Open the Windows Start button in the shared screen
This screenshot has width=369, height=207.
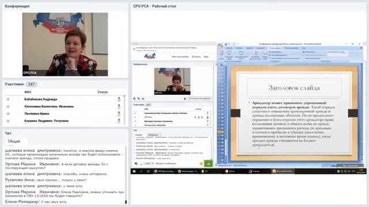[134, 171]
